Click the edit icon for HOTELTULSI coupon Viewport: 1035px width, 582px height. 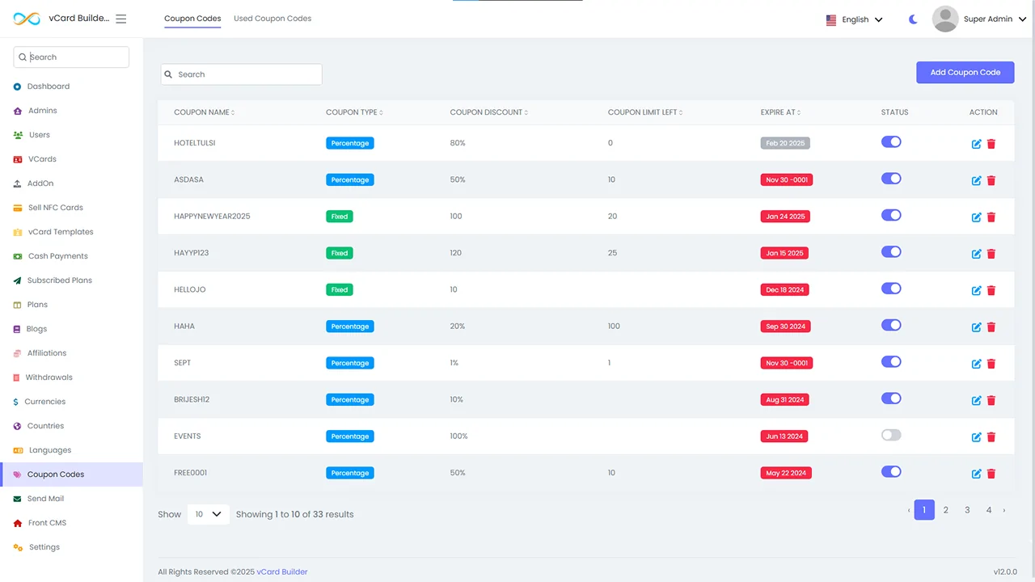(976, 144)
